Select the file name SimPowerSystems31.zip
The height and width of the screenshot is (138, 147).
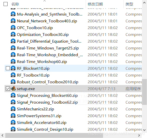tap(39, 116)
